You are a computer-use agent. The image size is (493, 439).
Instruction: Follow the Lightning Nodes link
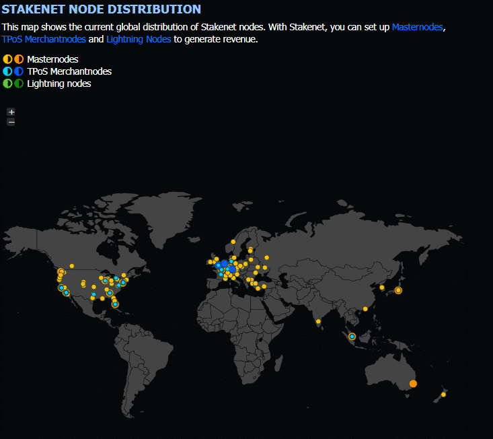[x=139, y=39]
